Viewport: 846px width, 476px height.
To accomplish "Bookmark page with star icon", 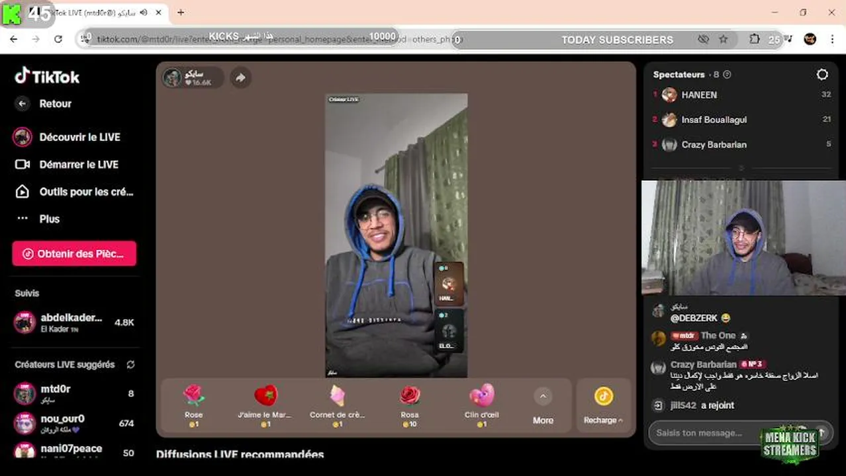I will point(724,40).
